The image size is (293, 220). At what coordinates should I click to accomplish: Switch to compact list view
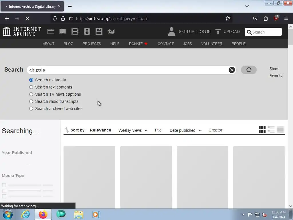(x=280, y=129)
